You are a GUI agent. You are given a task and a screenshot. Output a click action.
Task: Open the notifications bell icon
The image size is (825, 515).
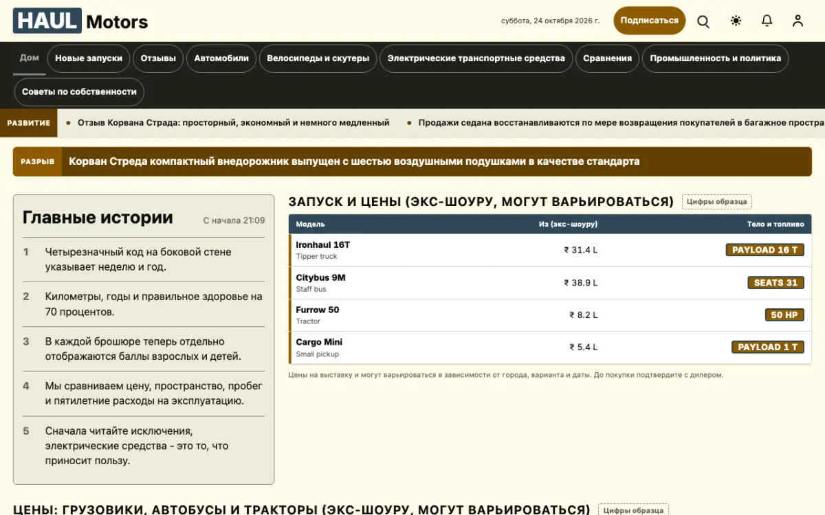click(767, 21)
